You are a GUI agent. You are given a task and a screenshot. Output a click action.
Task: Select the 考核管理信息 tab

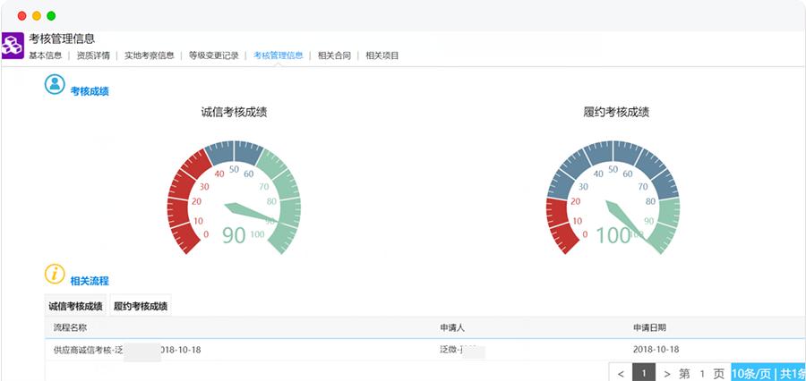279,55
